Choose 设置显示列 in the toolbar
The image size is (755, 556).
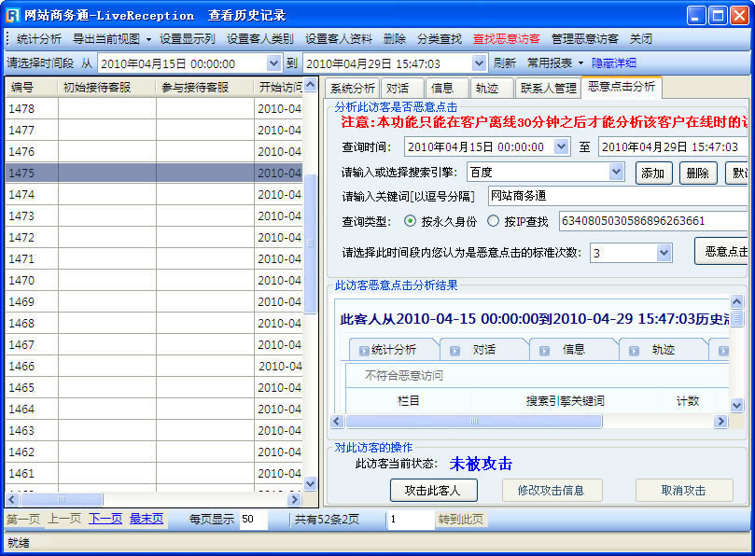coord(188,39)
